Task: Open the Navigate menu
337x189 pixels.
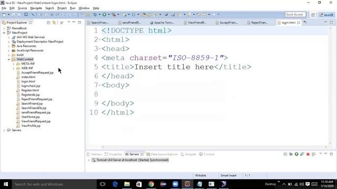Action: 36,8
